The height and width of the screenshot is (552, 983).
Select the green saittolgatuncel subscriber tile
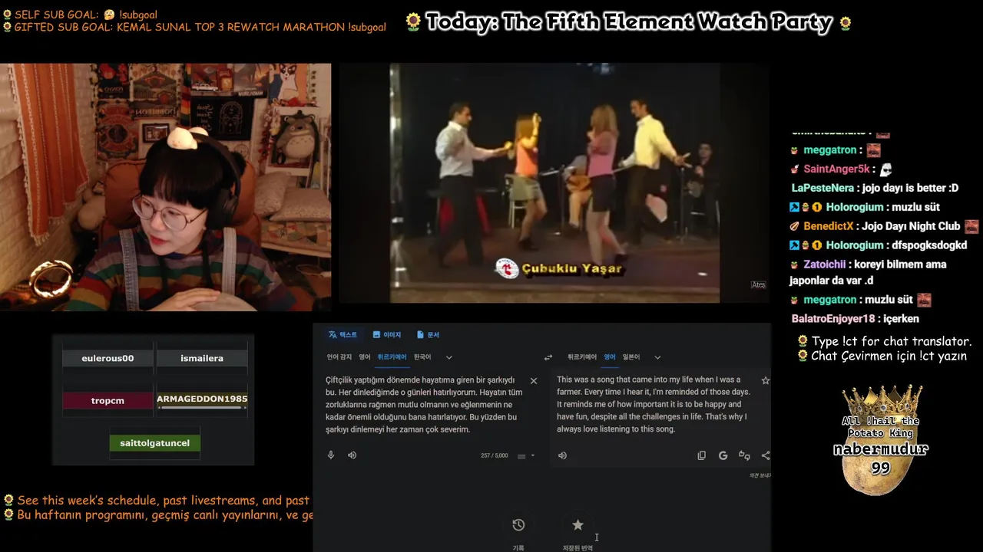(155, 443)
